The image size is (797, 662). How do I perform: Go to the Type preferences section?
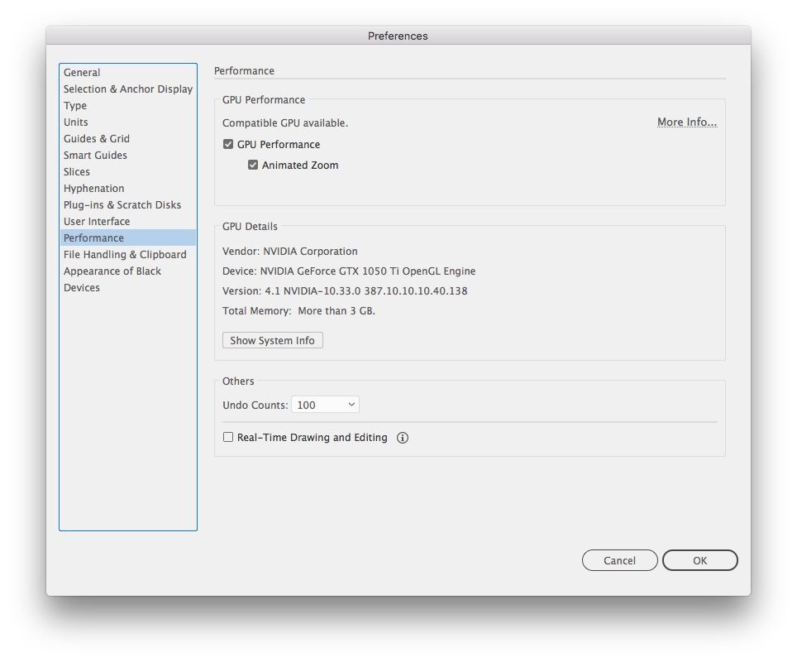pyautogui.click(x=75, y=105)
